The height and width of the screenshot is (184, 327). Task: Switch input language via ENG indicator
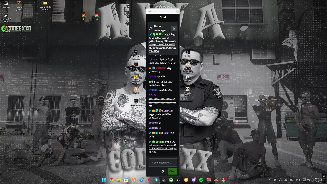(x=298, y=180)
